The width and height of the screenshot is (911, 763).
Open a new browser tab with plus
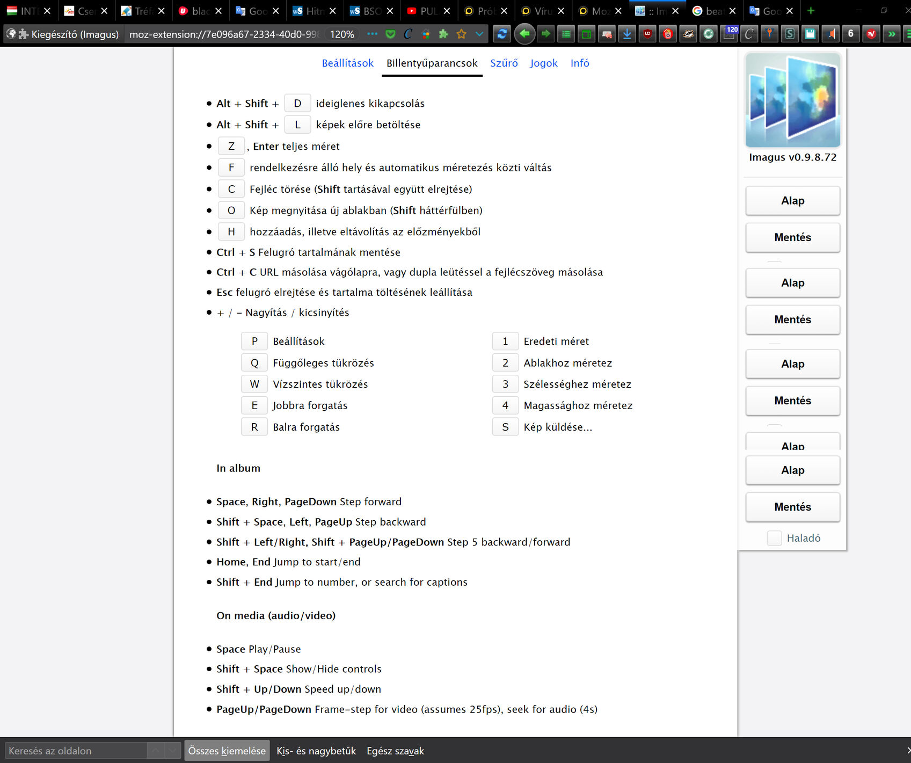[811, 11]
